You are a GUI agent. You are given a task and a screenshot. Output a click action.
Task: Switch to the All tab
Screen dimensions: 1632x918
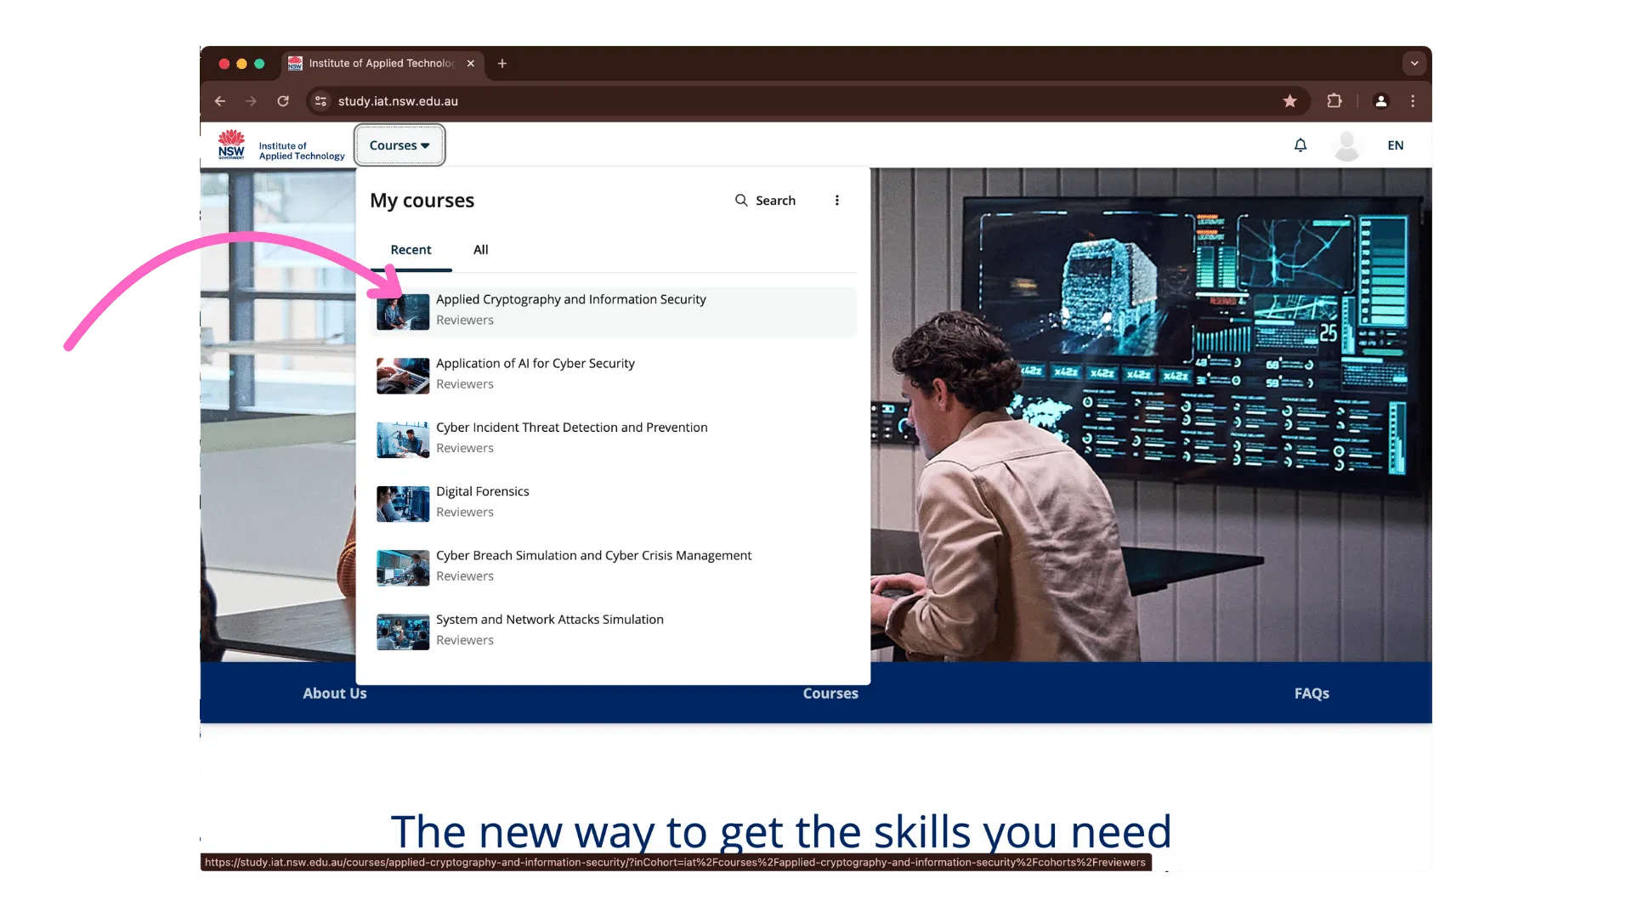[x=480, y=250]
